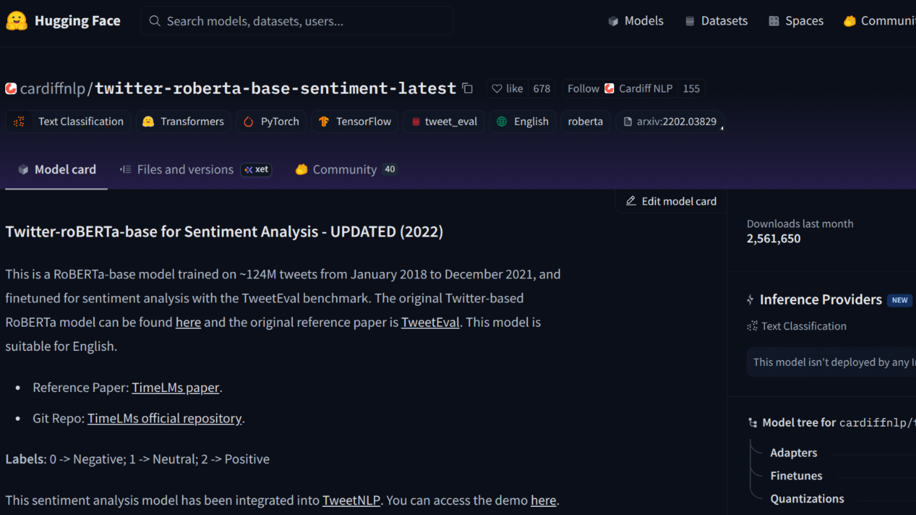
Task: Open the Community tab
Action: click(346, 170)
